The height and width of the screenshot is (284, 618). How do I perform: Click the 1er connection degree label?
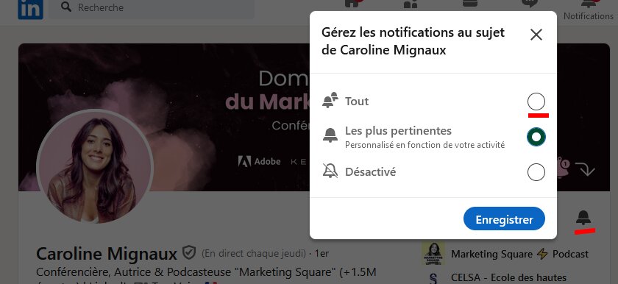[322, 253]
